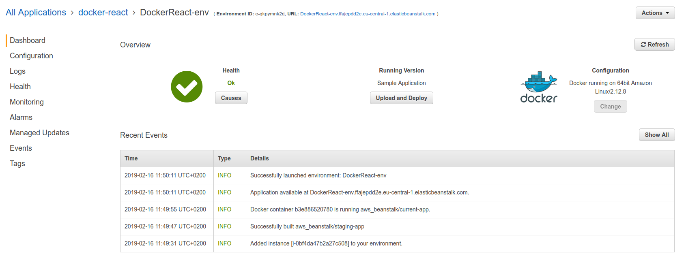Screen dimensions: 686x256
Task: Open the Tags section
Action: (17, 164)
